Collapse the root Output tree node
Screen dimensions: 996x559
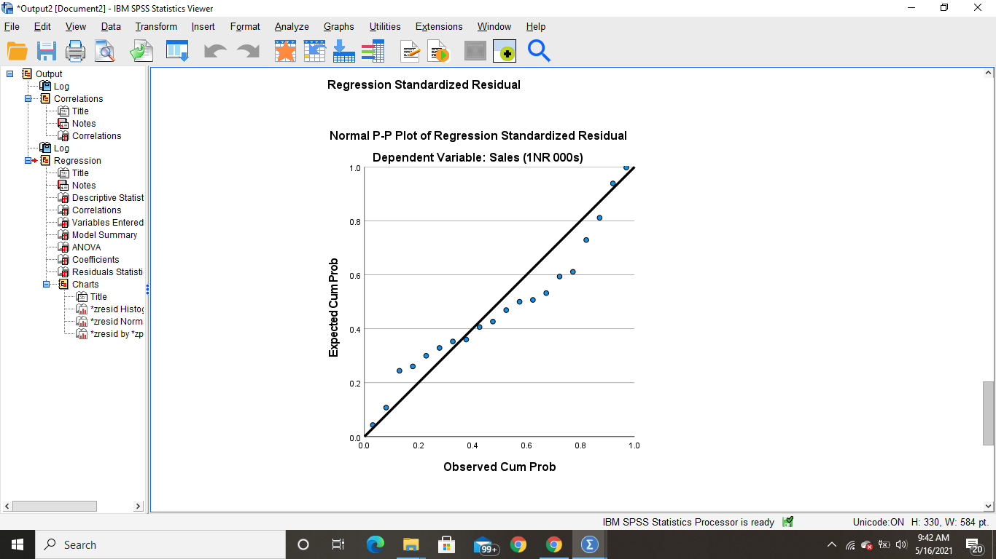10,74
